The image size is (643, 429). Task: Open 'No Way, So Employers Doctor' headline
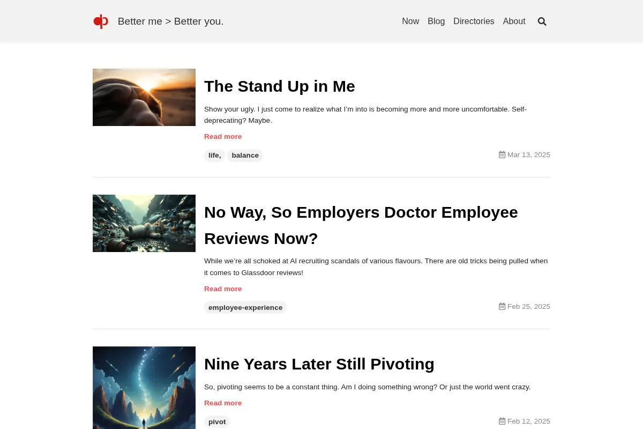coord(361,225)
